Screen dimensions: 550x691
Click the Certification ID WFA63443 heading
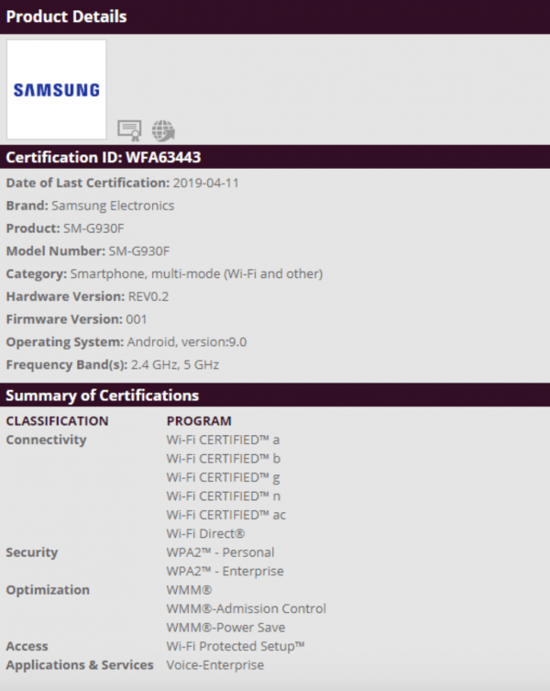(104, 157)
